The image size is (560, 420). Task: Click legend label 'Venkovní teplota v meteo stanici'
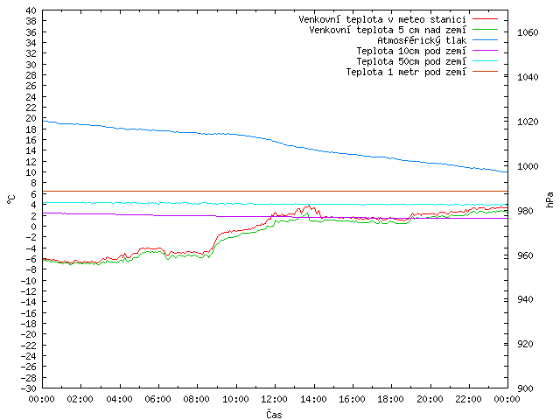coord(382,19)
